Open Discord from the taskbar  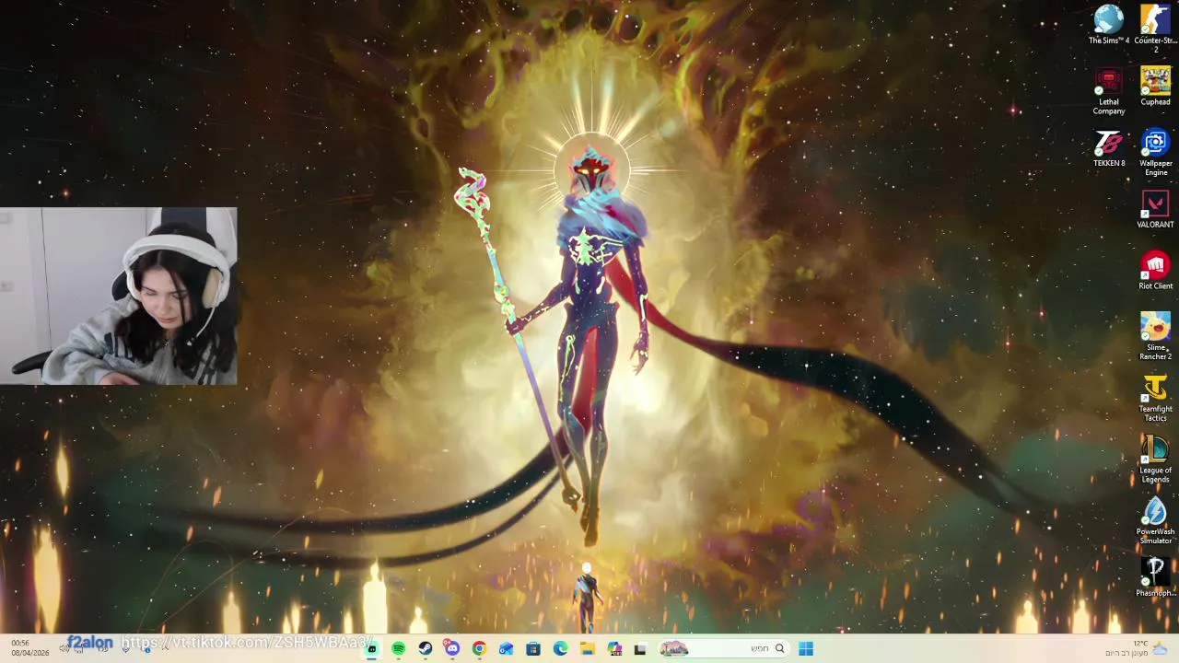point(451,648)
